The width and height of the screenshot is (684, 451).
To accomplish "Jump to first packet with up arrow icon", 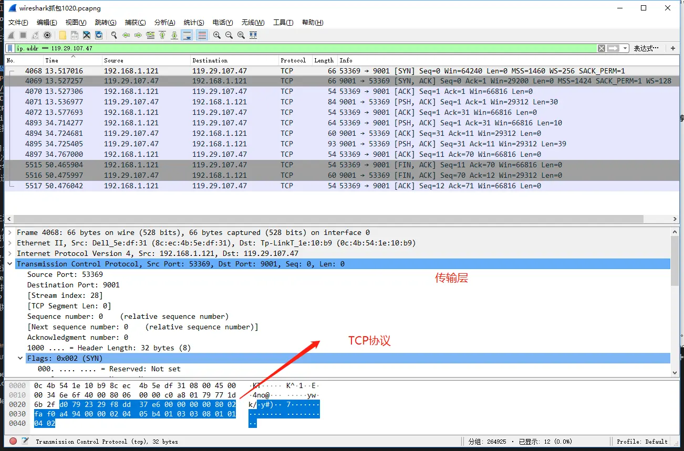I will pyautogui.click(x=162, y=35).
